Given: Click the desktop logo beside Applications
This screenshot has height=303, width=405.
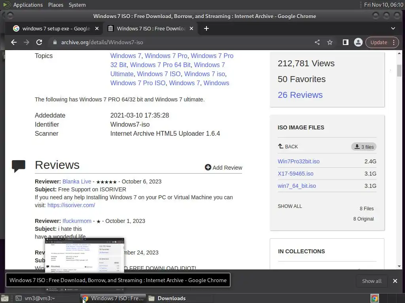Looking at the screenshot, I should pos(7,5).
